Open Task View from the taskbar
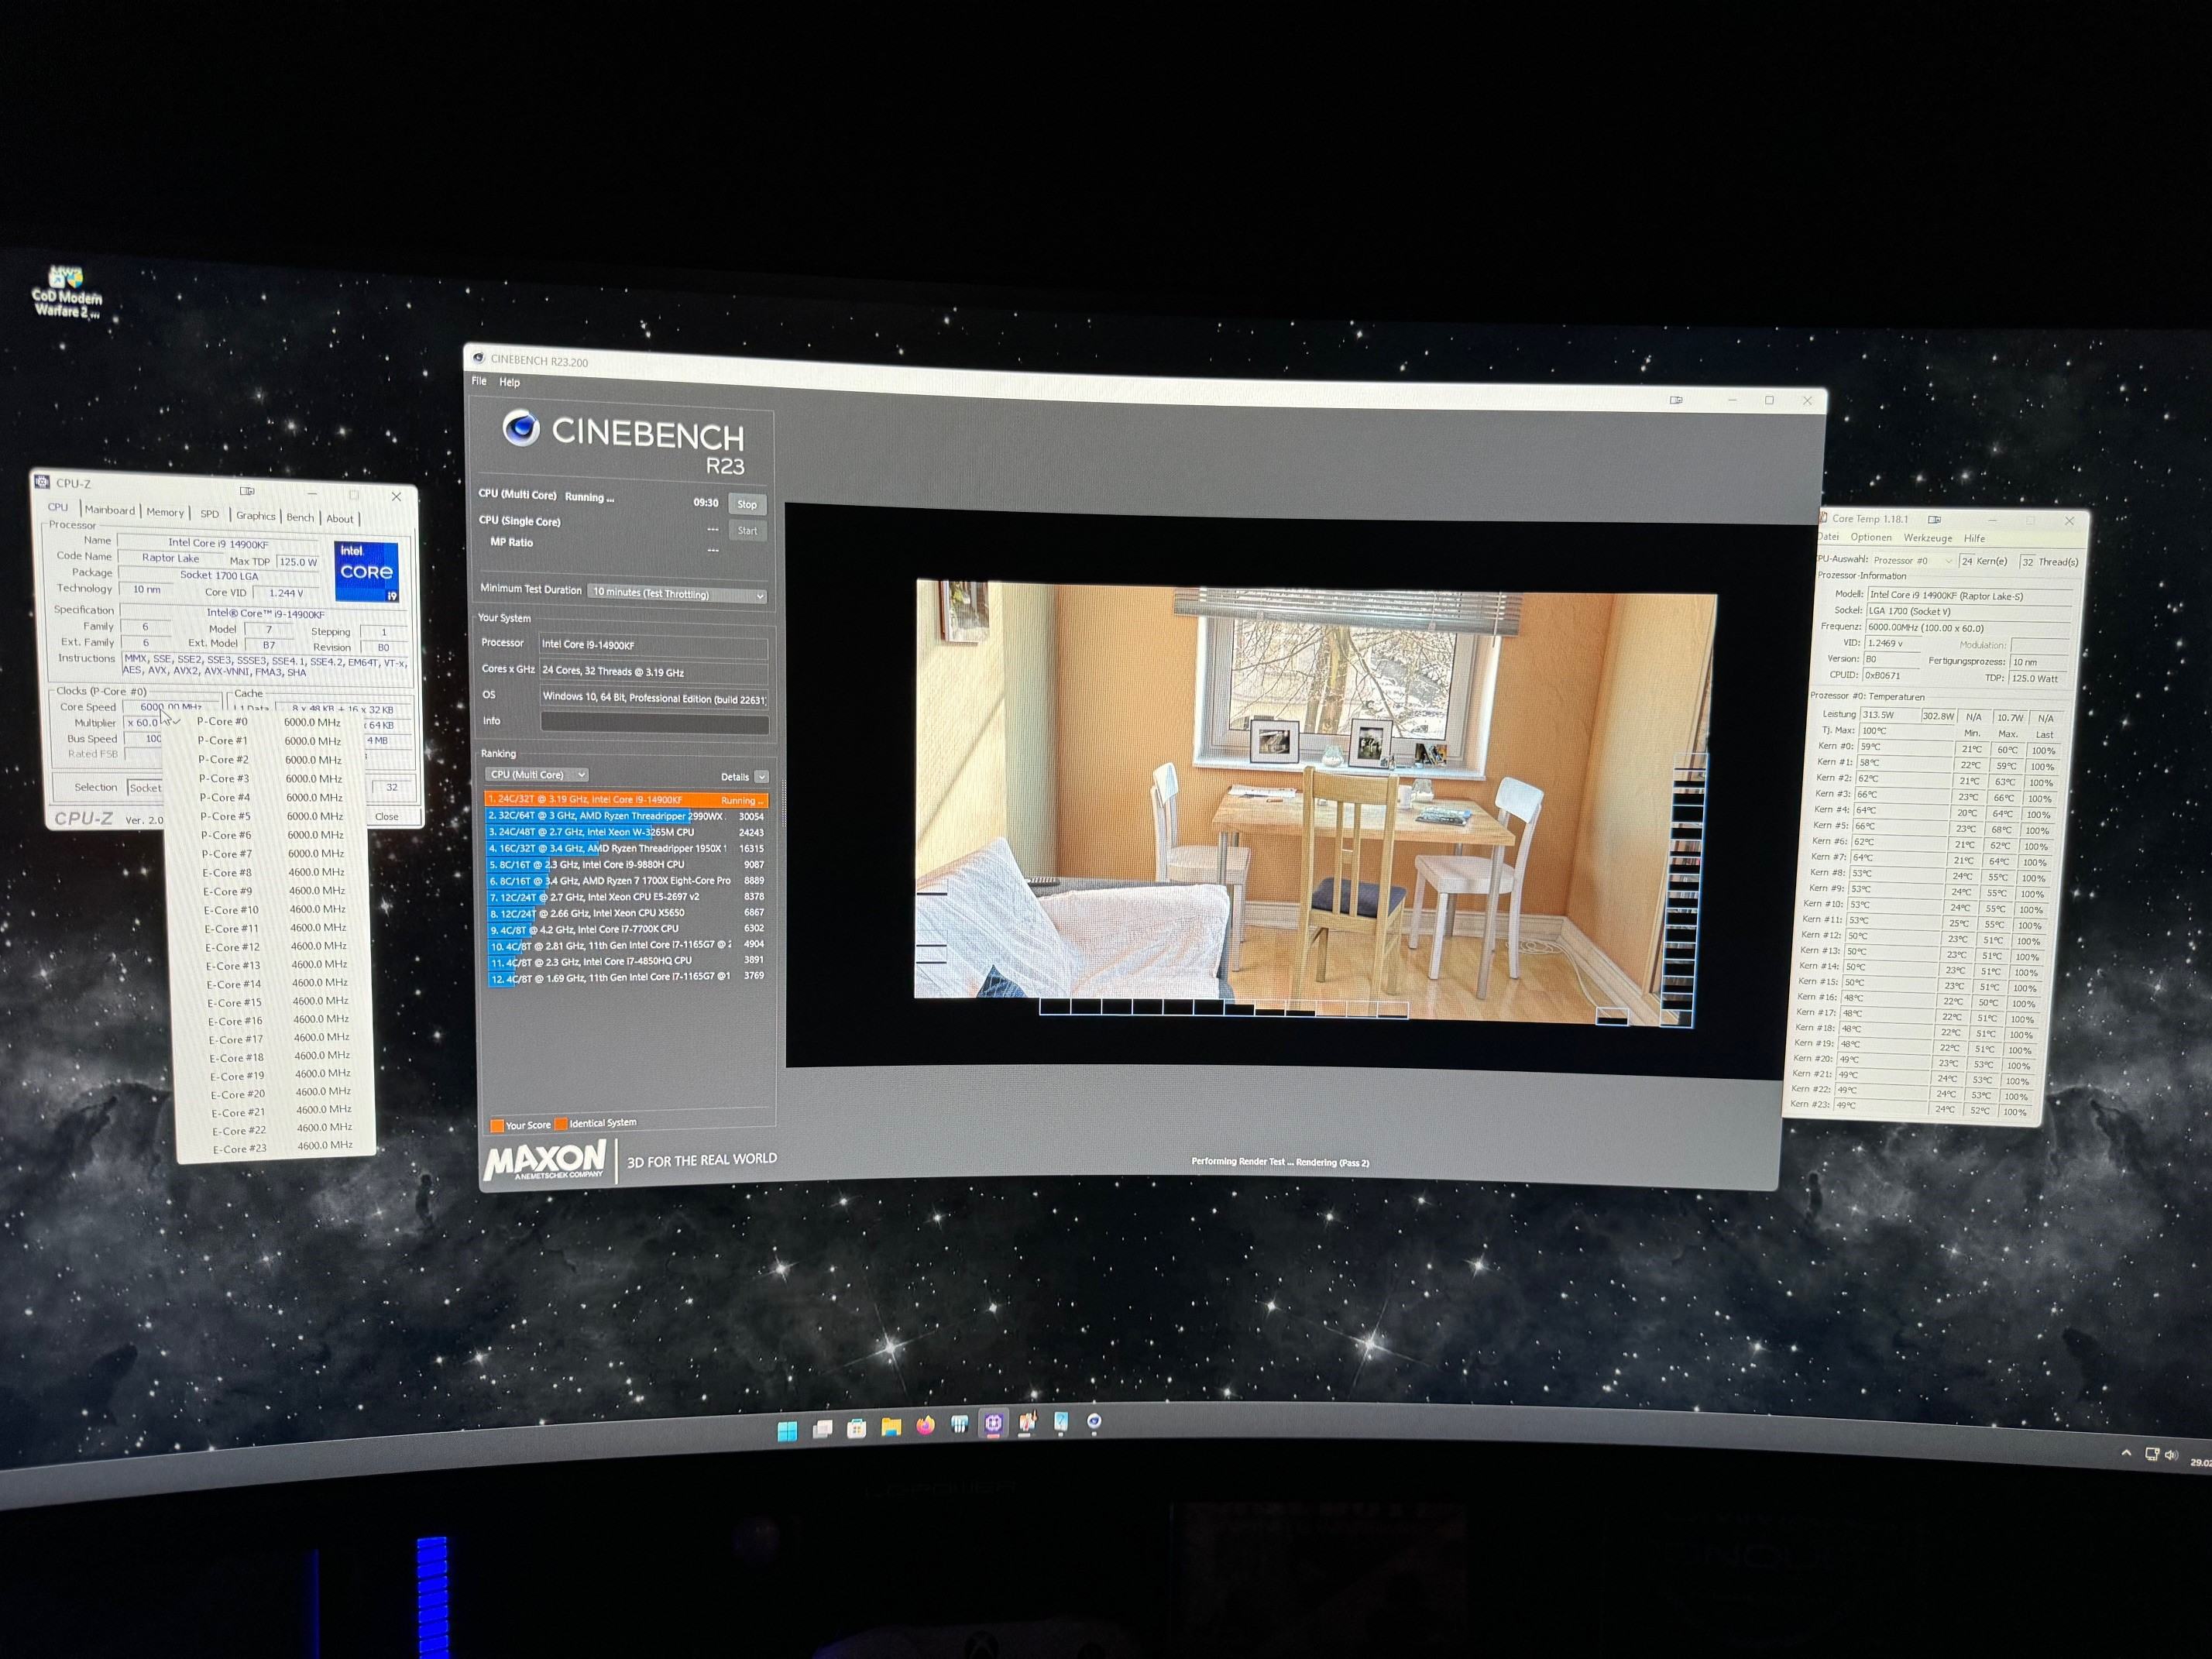This screenshot has width=2212, height=1659. pos(822,1429)
